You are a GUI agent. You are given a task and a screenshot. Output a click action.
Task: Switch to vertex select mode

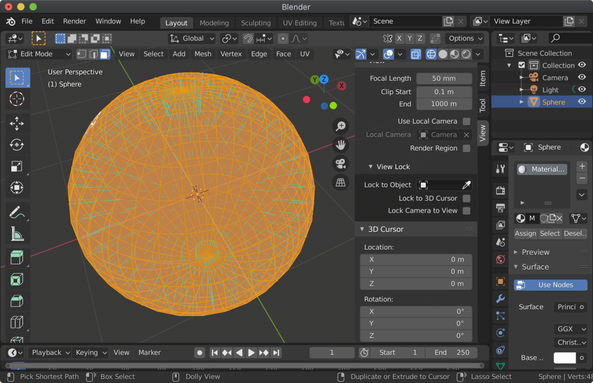tap(82, 54)
